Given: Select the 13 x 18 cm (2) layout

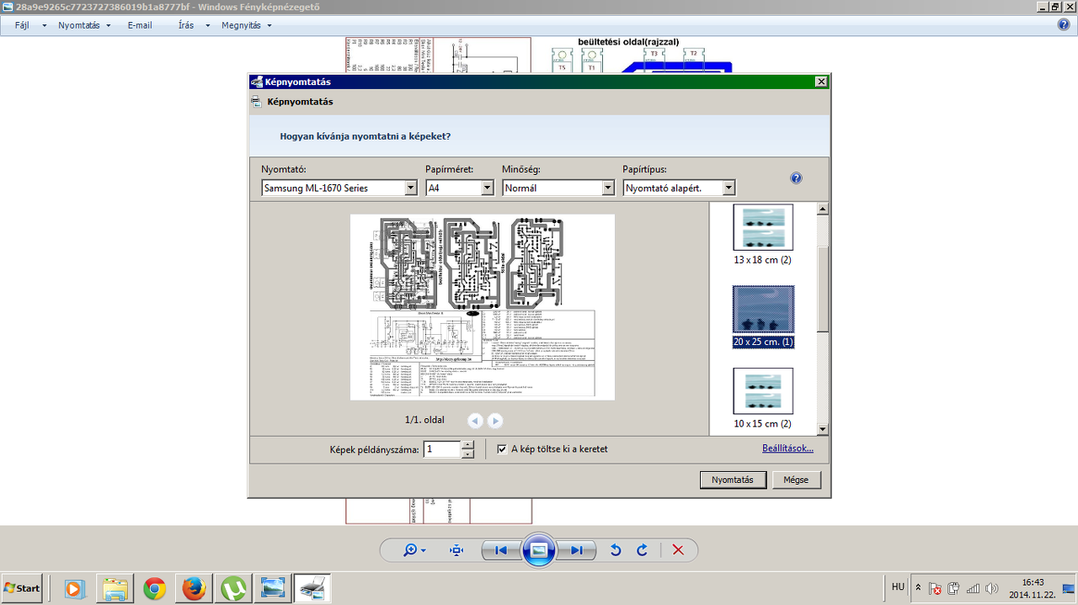Looking at the screenshot, I should [762, 235].
